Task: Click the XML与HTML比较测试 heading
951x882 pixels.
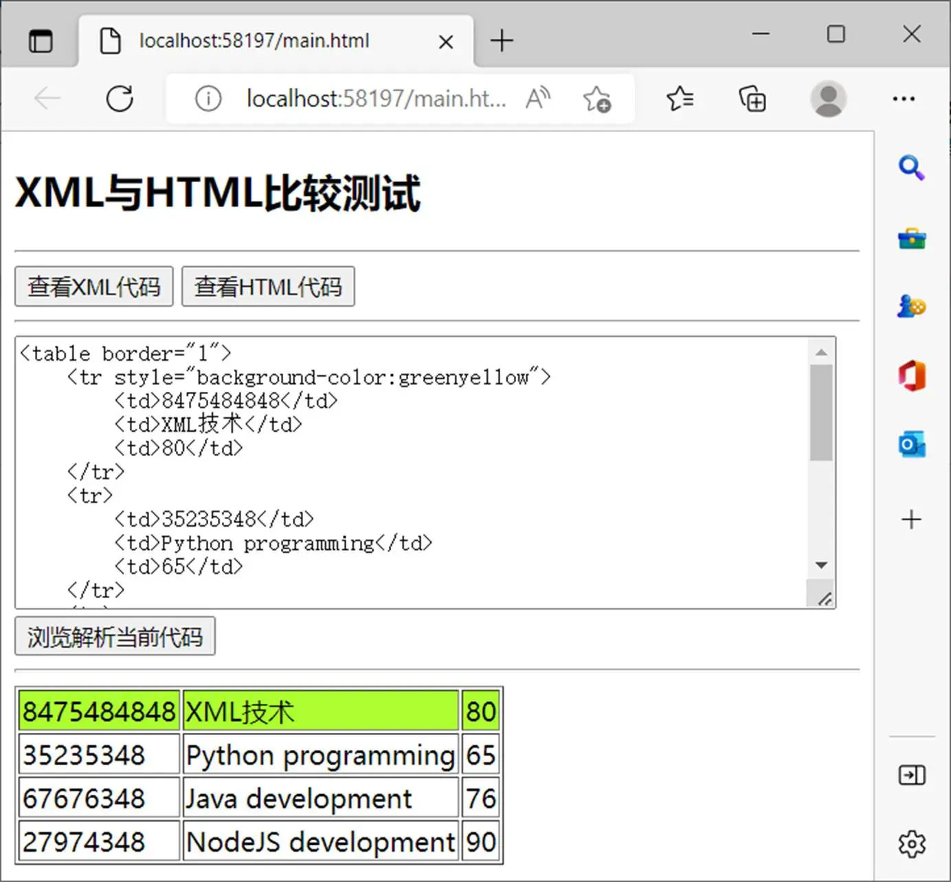Action: 218,192
